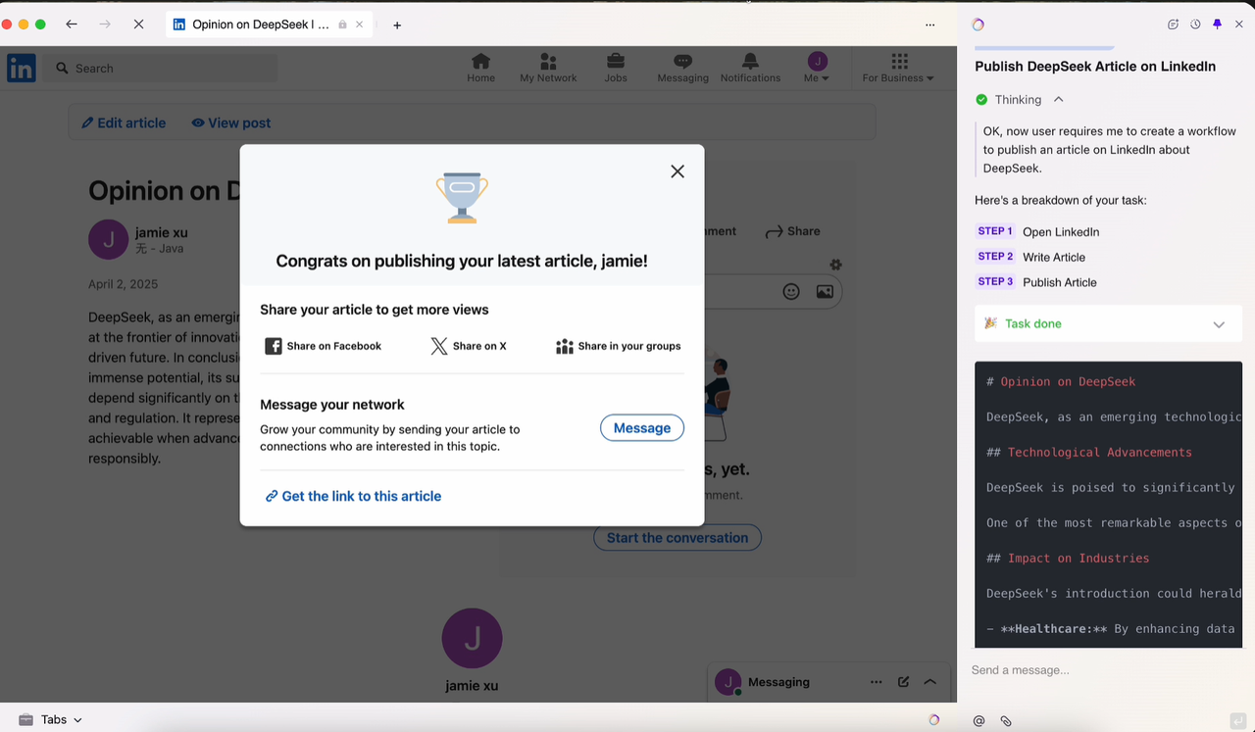Start a new chat in assistant panel
The width and height of the screenshot is (1255, 732).
1173,24
